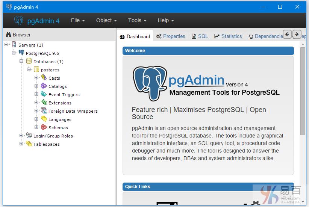Open the File menu
The width and height of the screenshot is (309, 207).
[x=78, y=21]
